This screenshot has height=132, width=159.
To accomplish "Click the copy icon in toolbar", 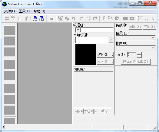I will point(110,18).
